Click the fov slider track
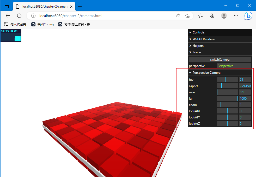Viewport: 256px width, 177px height. pos(227,79)
